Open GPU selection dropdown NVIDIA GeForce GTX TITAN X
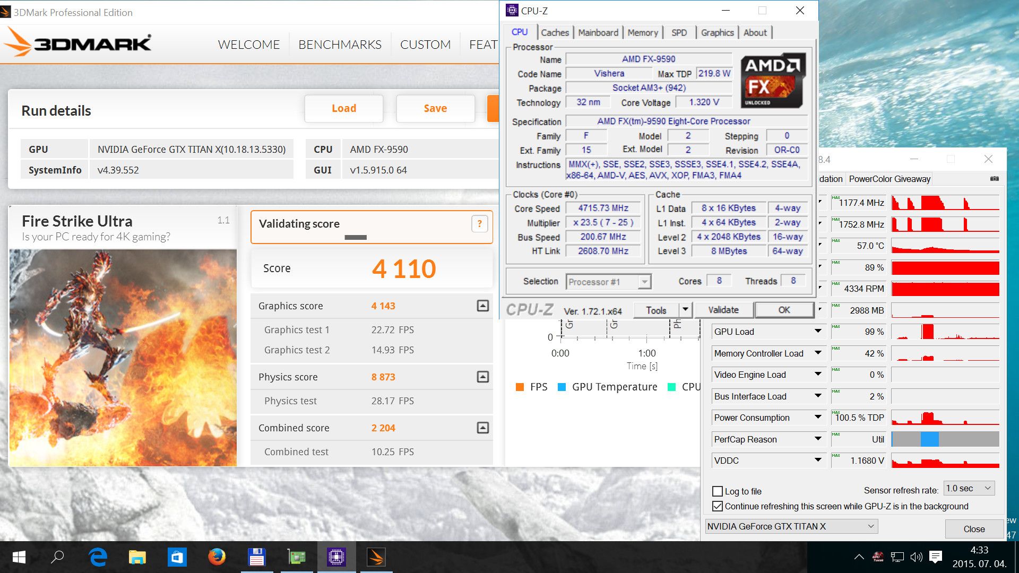1019x573 pixels. (791, 526)
